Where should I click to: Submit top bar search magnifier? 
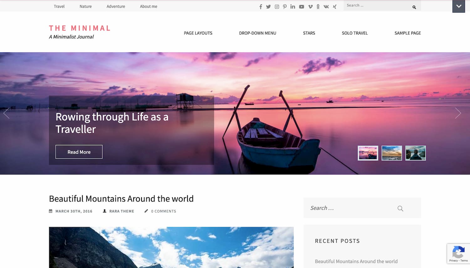click(414, 7)
